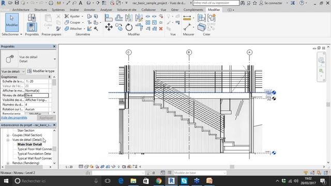Click Create Parts icon in Créer panel
This screenshot has height=186, width=331.
pos(202,27)
